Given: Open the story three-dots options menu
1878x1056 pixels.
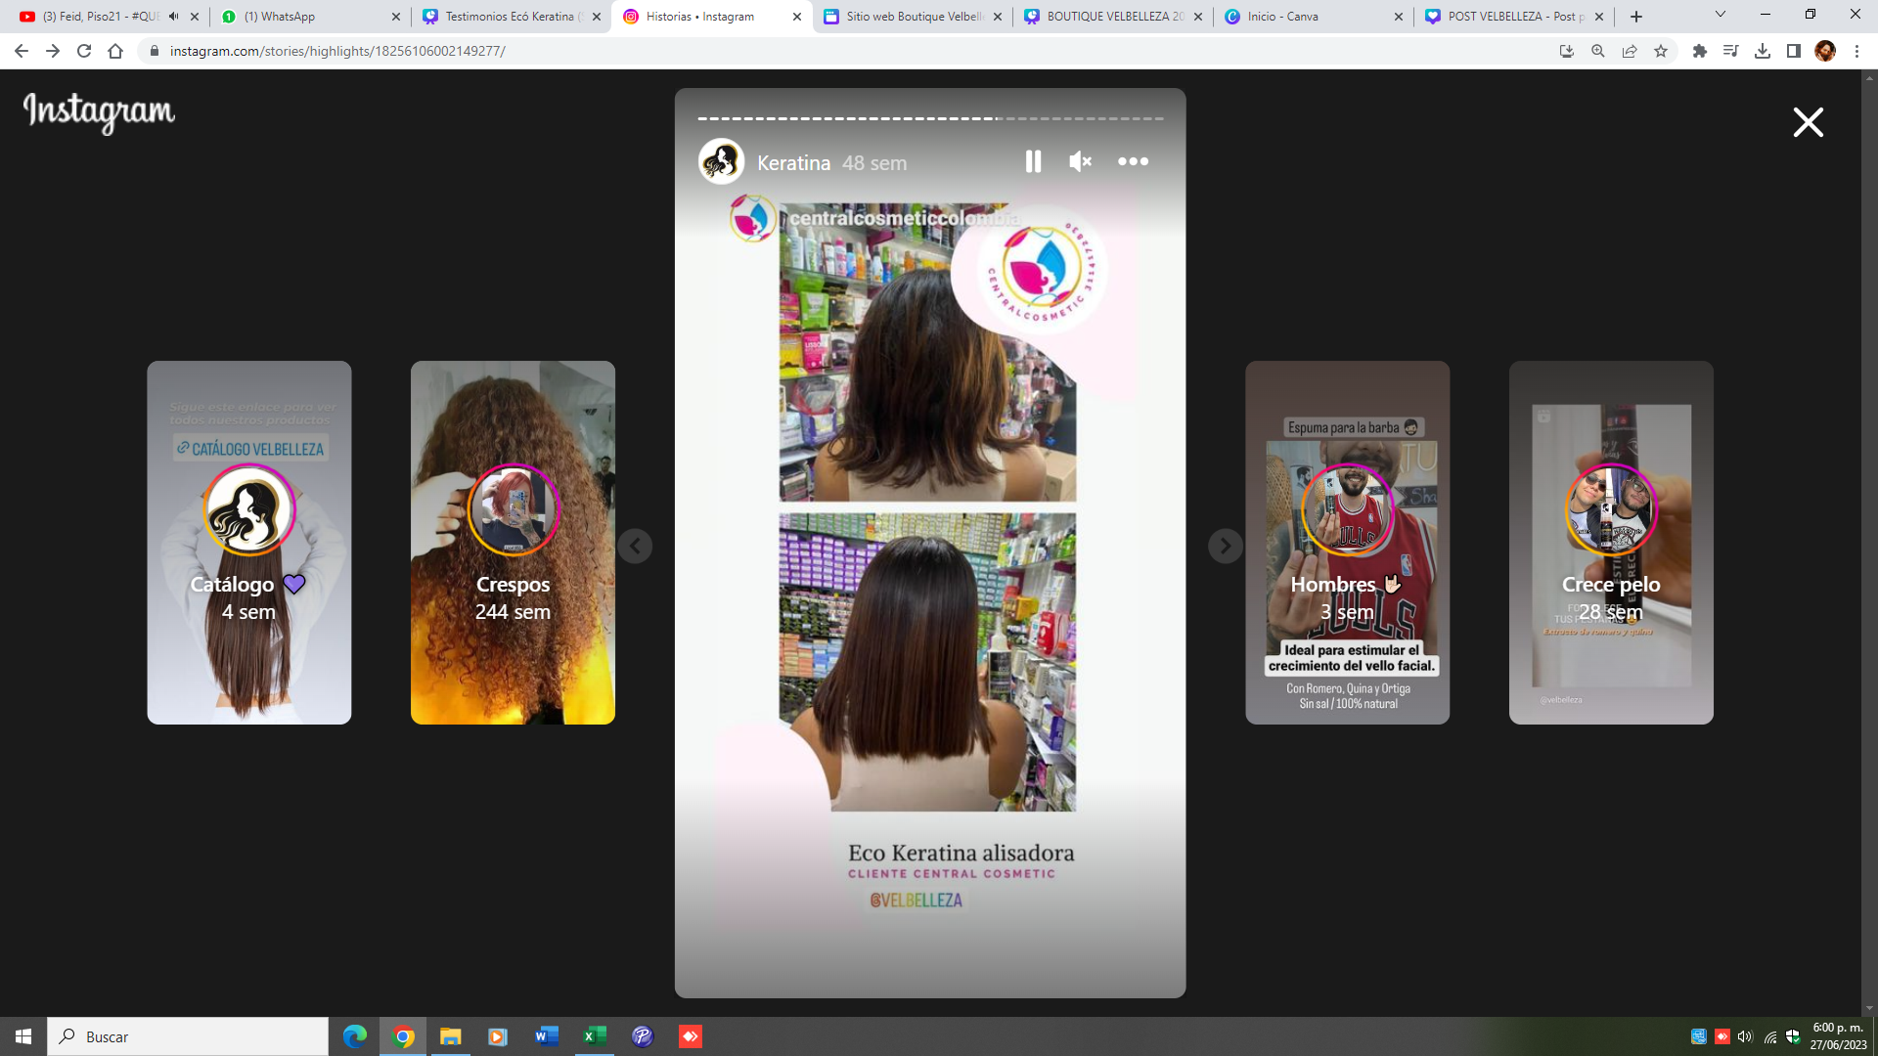Looking at the screenshot, I should point(1133,161).
